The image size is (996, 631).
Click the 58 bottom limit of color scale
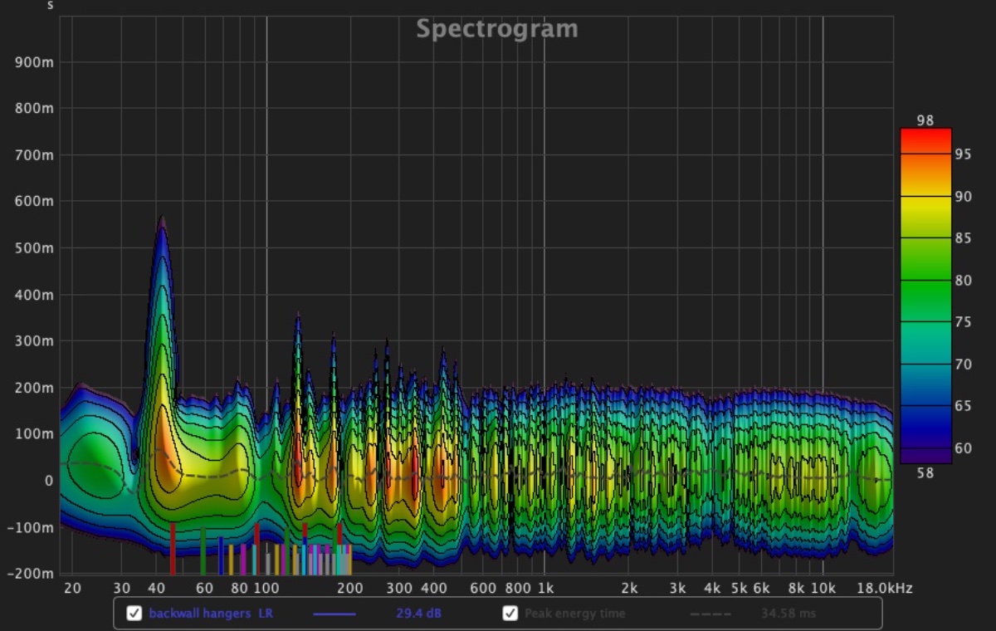[x=925, y=473]
